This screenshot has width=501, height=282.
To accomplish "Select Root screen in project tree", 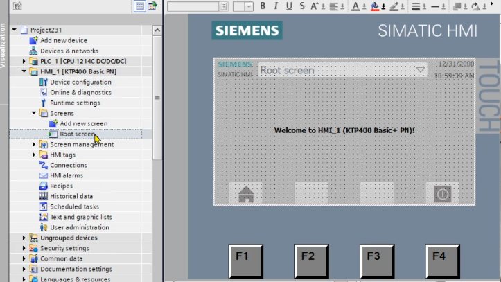I will [78, 134].
